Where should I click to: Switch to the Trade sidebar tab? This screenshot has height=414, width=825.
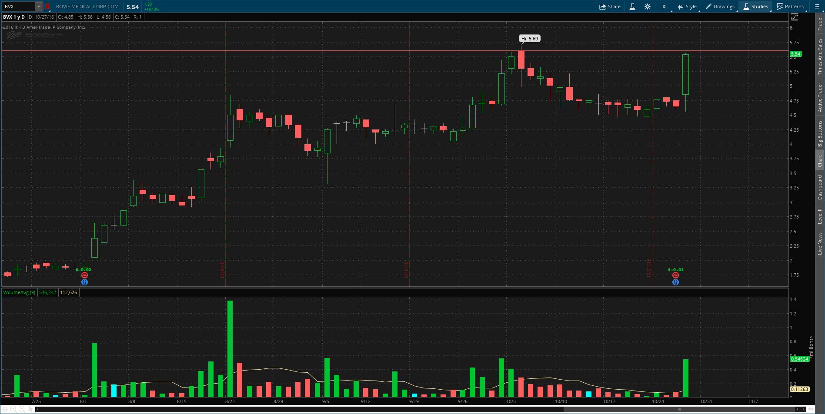tap(820, 24)
